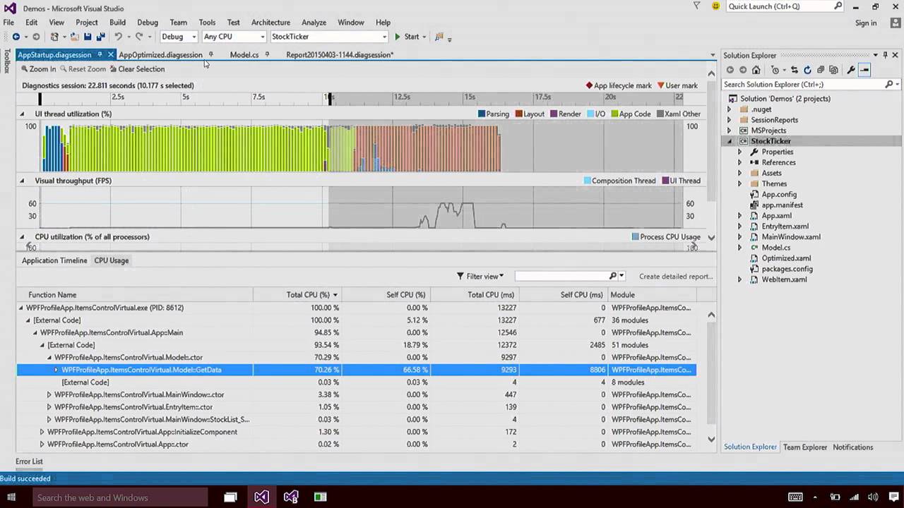Click the Visual Studio taskbar icon
904x508 pixels.
point(261,497)
